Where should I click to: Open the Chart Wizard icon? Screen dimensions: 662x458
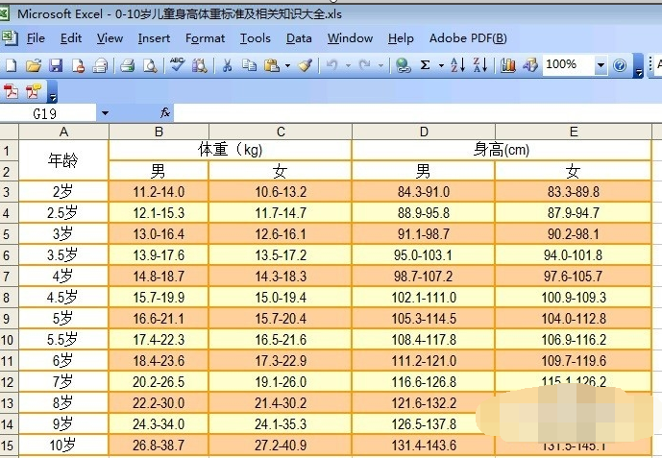tap(508, 65)
